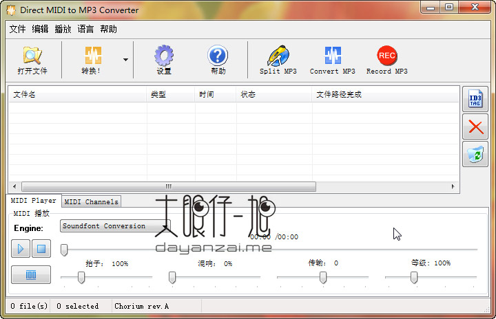Image resolution: width=496 pixels, height=319 pixels.
Task: Click the button with vertical bars icon
Action: [x=31, y=275]
